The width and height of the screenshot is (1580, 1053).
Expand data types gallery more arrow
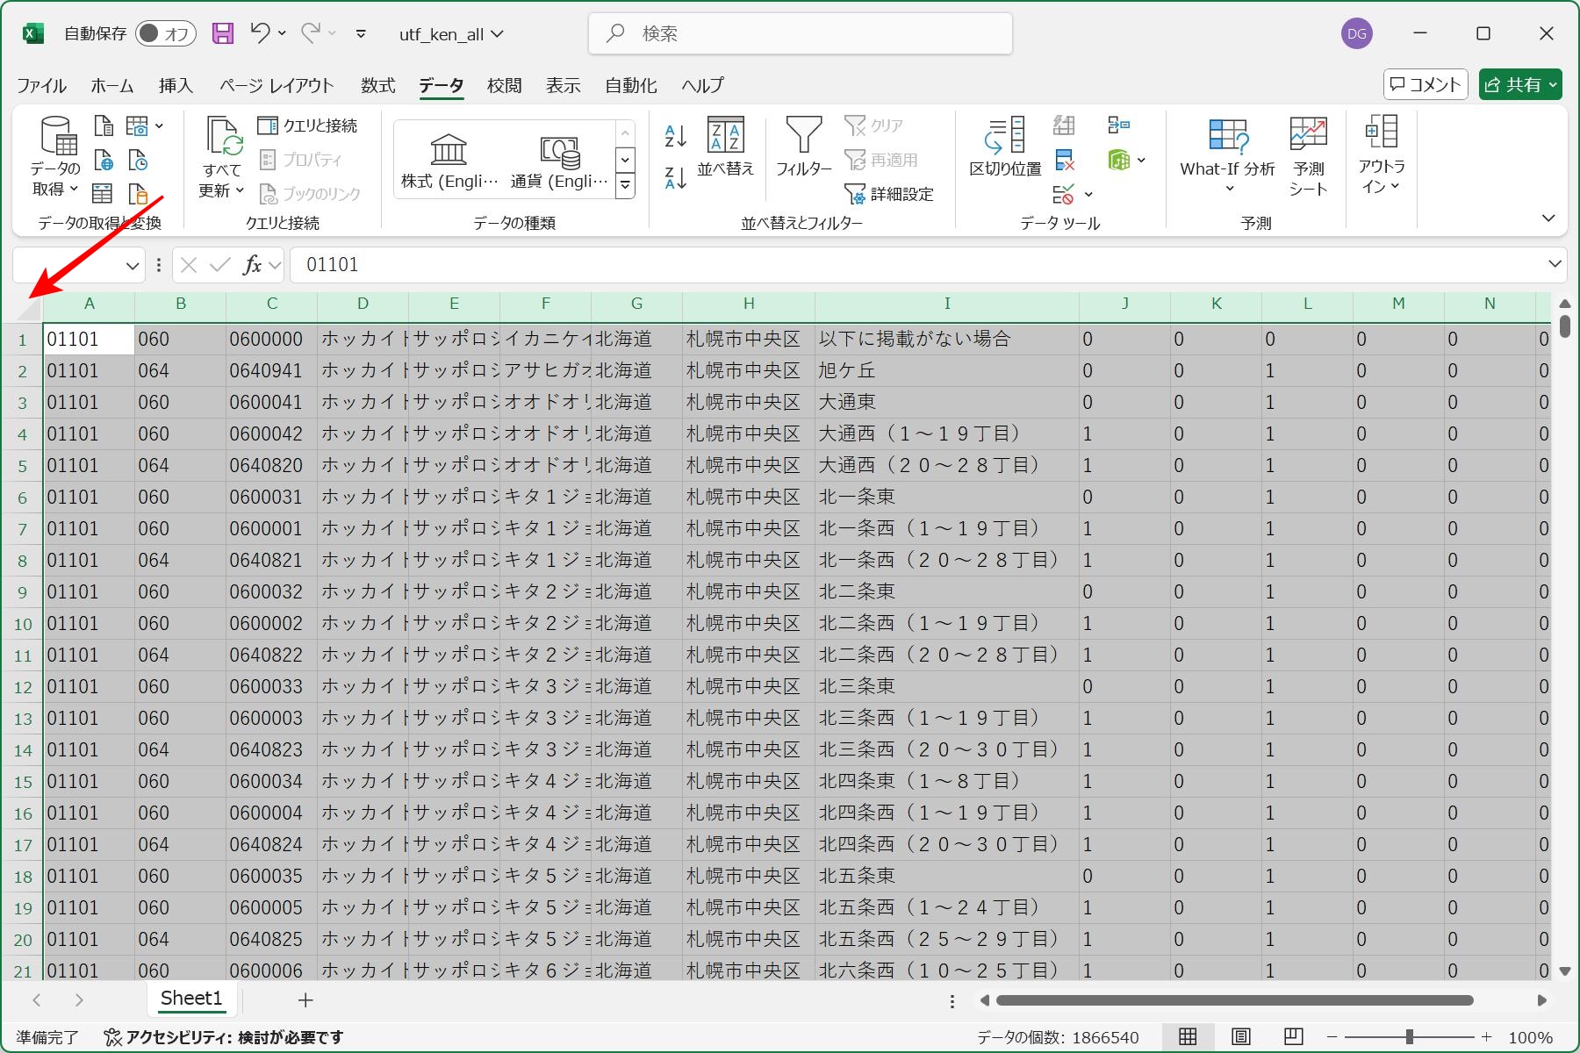point(625,185)
